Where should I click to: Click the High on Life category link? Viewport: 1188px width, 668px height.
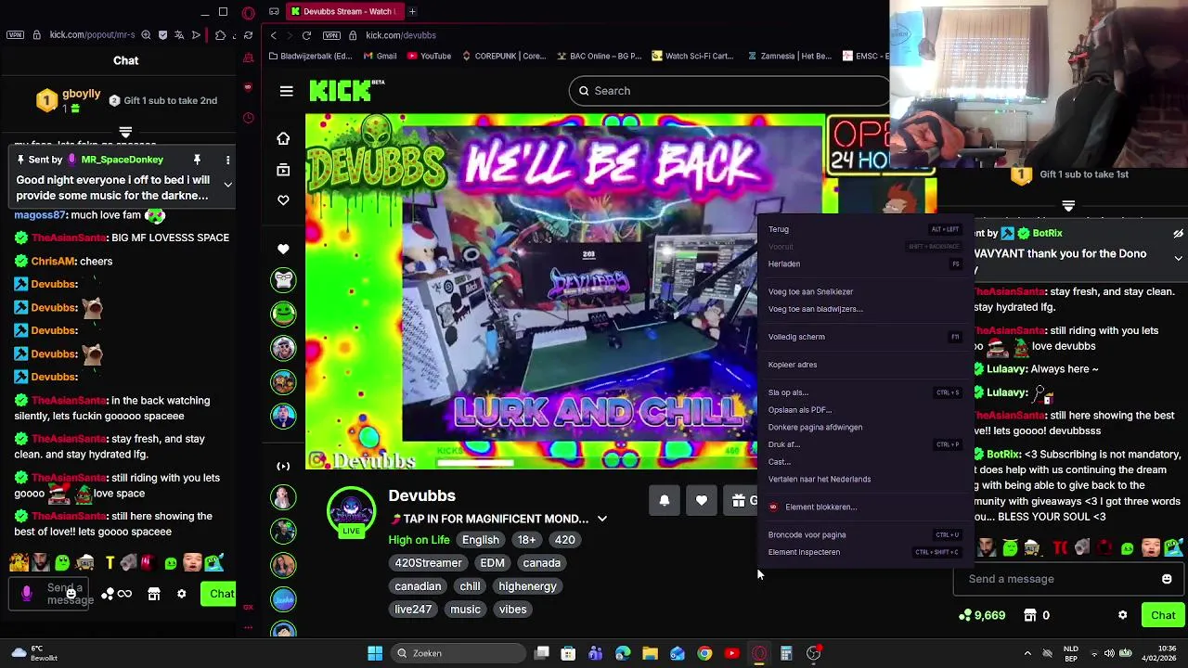419,540
